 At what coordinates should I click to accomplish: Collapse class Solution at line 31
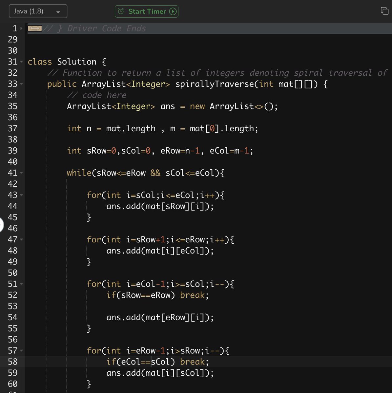(x=22, y=62)
